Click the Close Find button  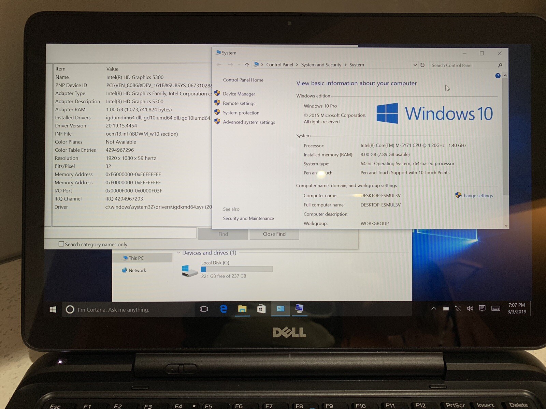274,234
